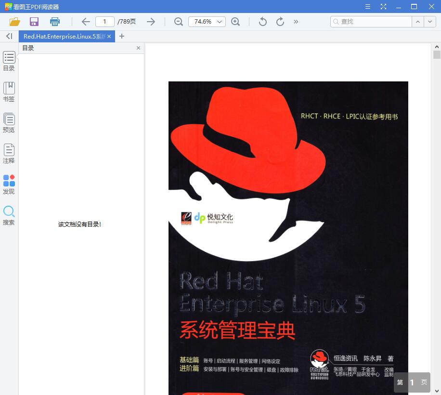Enter fullscreen mode via expand icon
441x395 pixels.
coord(383,6)
